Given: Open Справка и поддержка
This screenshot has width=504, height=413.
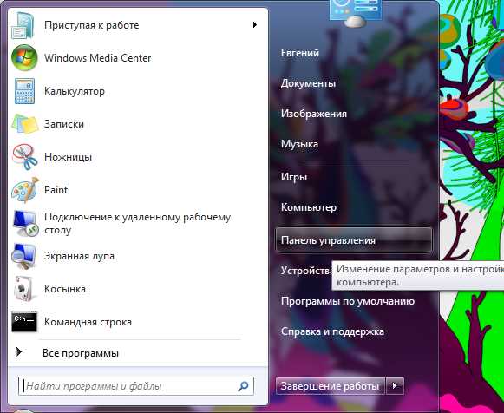Looking at the screenshot, I should tap(332, 331).
